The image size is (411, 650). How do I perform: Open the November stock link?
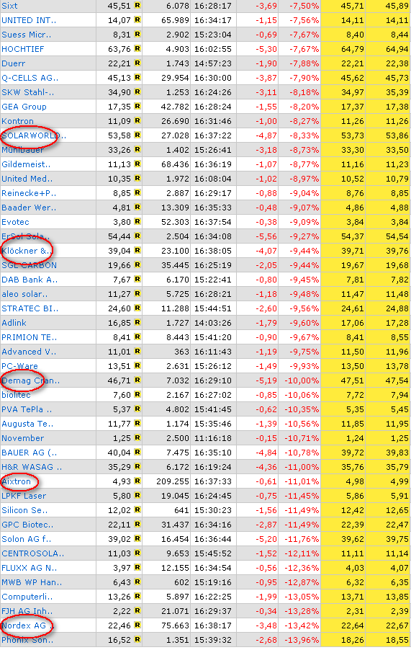[x=23, y=438]
